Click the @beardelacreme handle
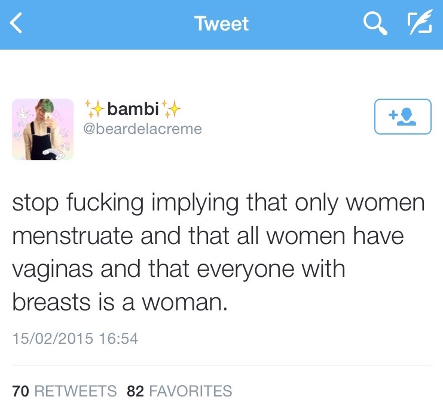Screen dimensions: 443x415 [143, 129]
